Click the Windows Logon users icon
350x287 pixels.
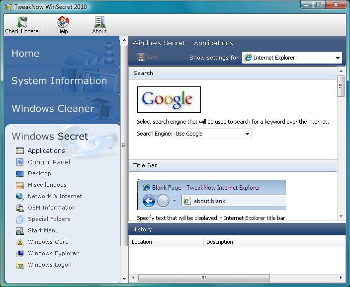tap(20, 265)
